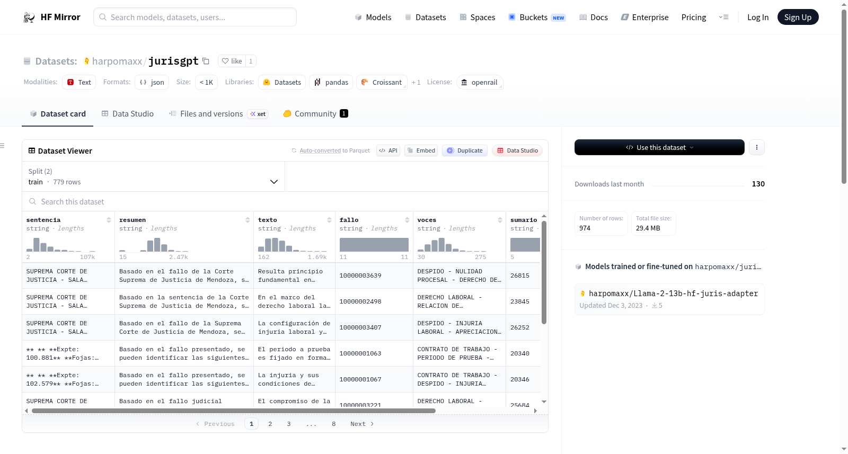
Task: Open the more options three-dot menu
Action: 757,147
